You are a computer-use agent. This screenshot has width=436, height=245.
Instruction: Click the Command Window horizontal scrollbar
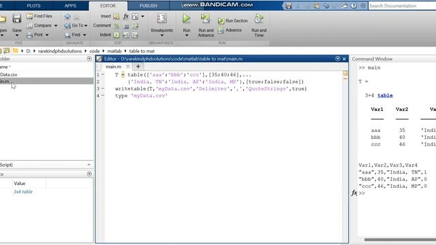[400, 240]
